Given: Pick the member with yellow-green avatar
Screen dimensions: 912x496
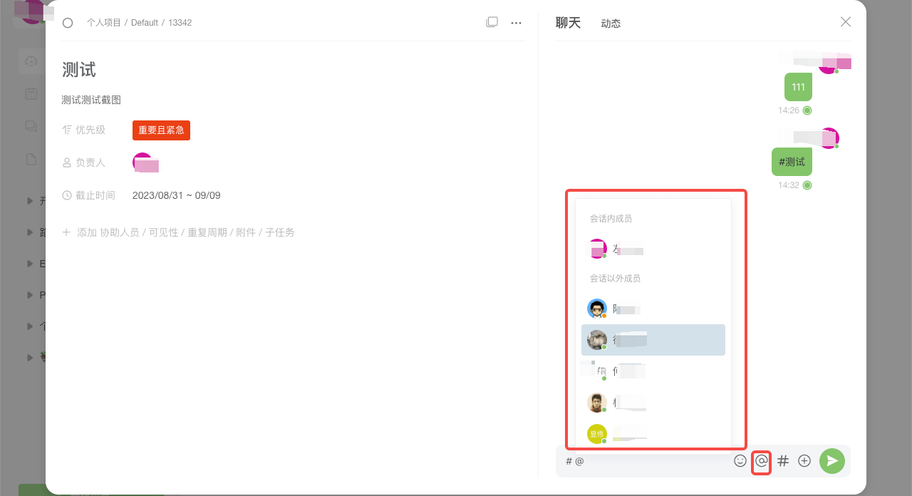Looking at the screenshot, I should [x=596, y=433].
